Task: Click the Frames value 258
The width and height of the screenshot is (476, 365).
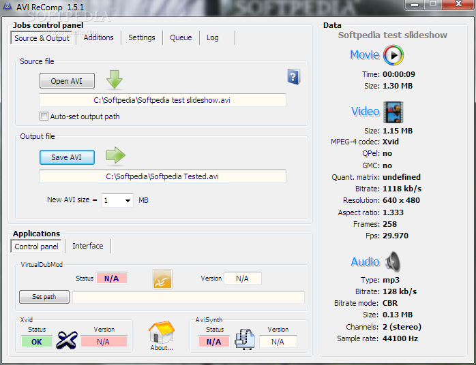Action: pyautogui.click(x=389, y=224)
